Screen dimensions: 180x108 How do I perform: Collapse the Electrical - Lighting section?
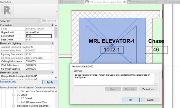pyautogui.click(x=52, y=44)
